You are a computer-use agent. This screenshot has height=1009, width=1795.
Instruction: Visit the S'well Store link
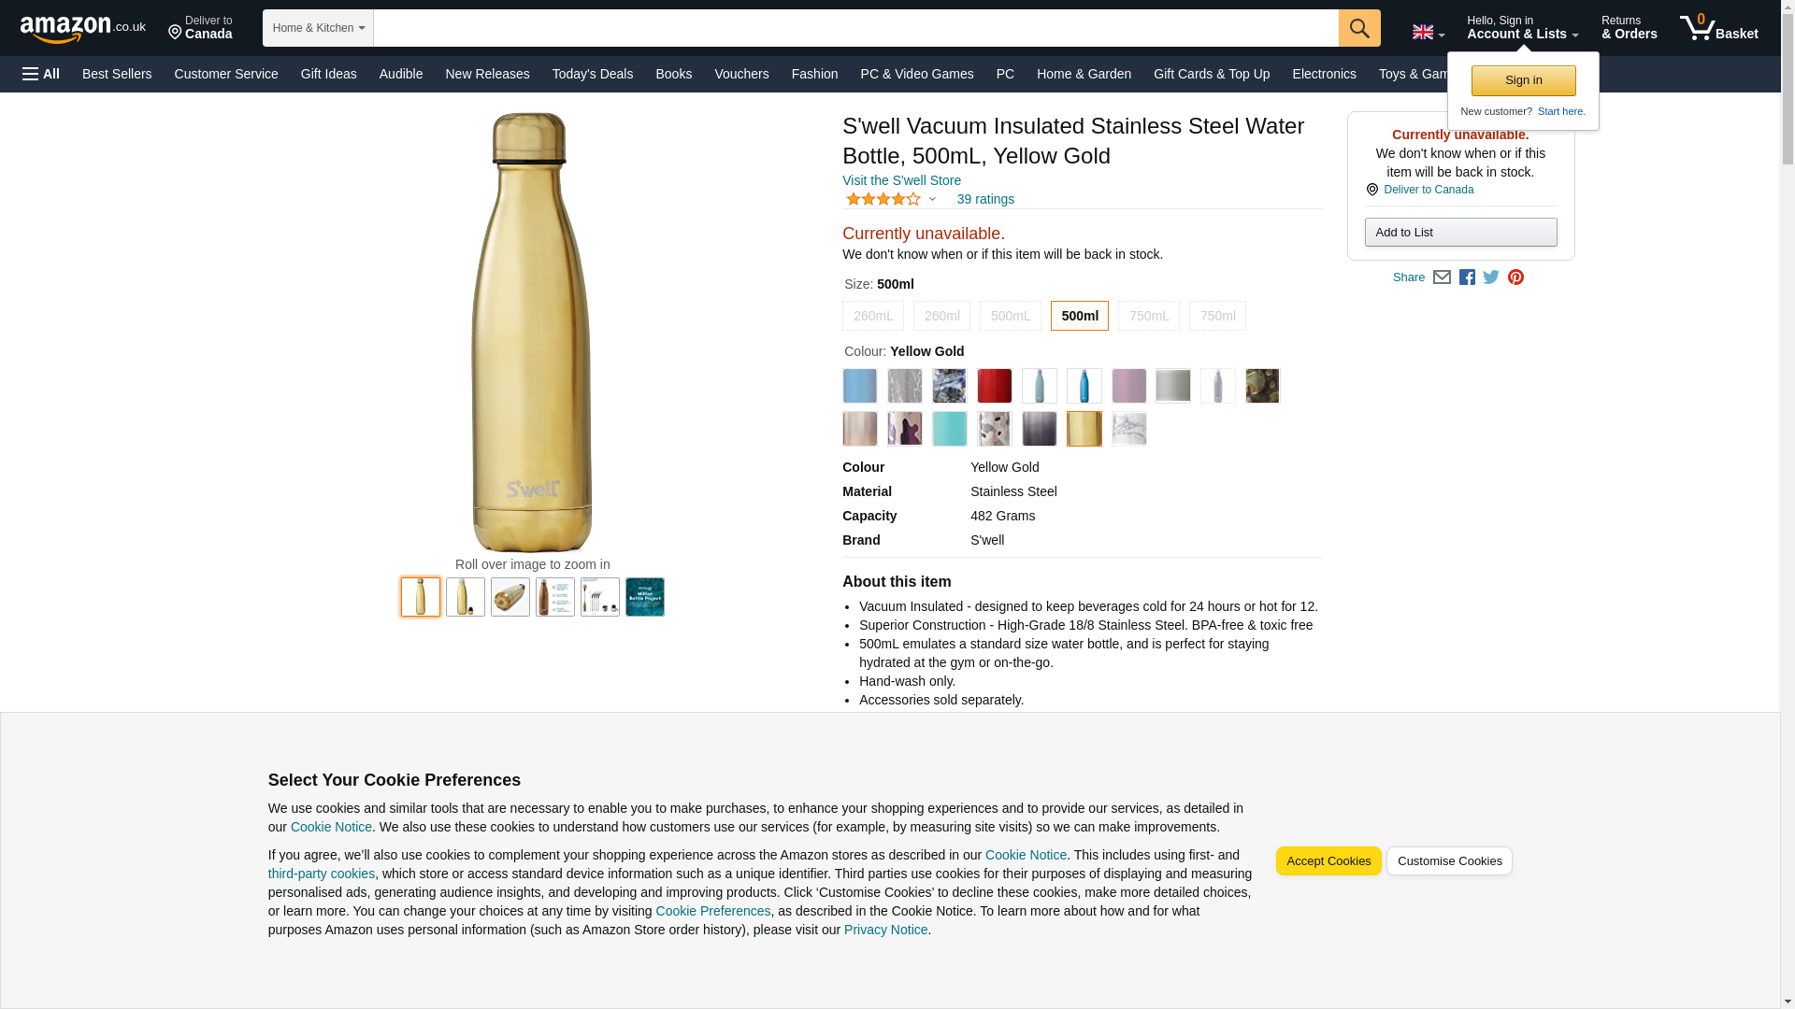901,180
